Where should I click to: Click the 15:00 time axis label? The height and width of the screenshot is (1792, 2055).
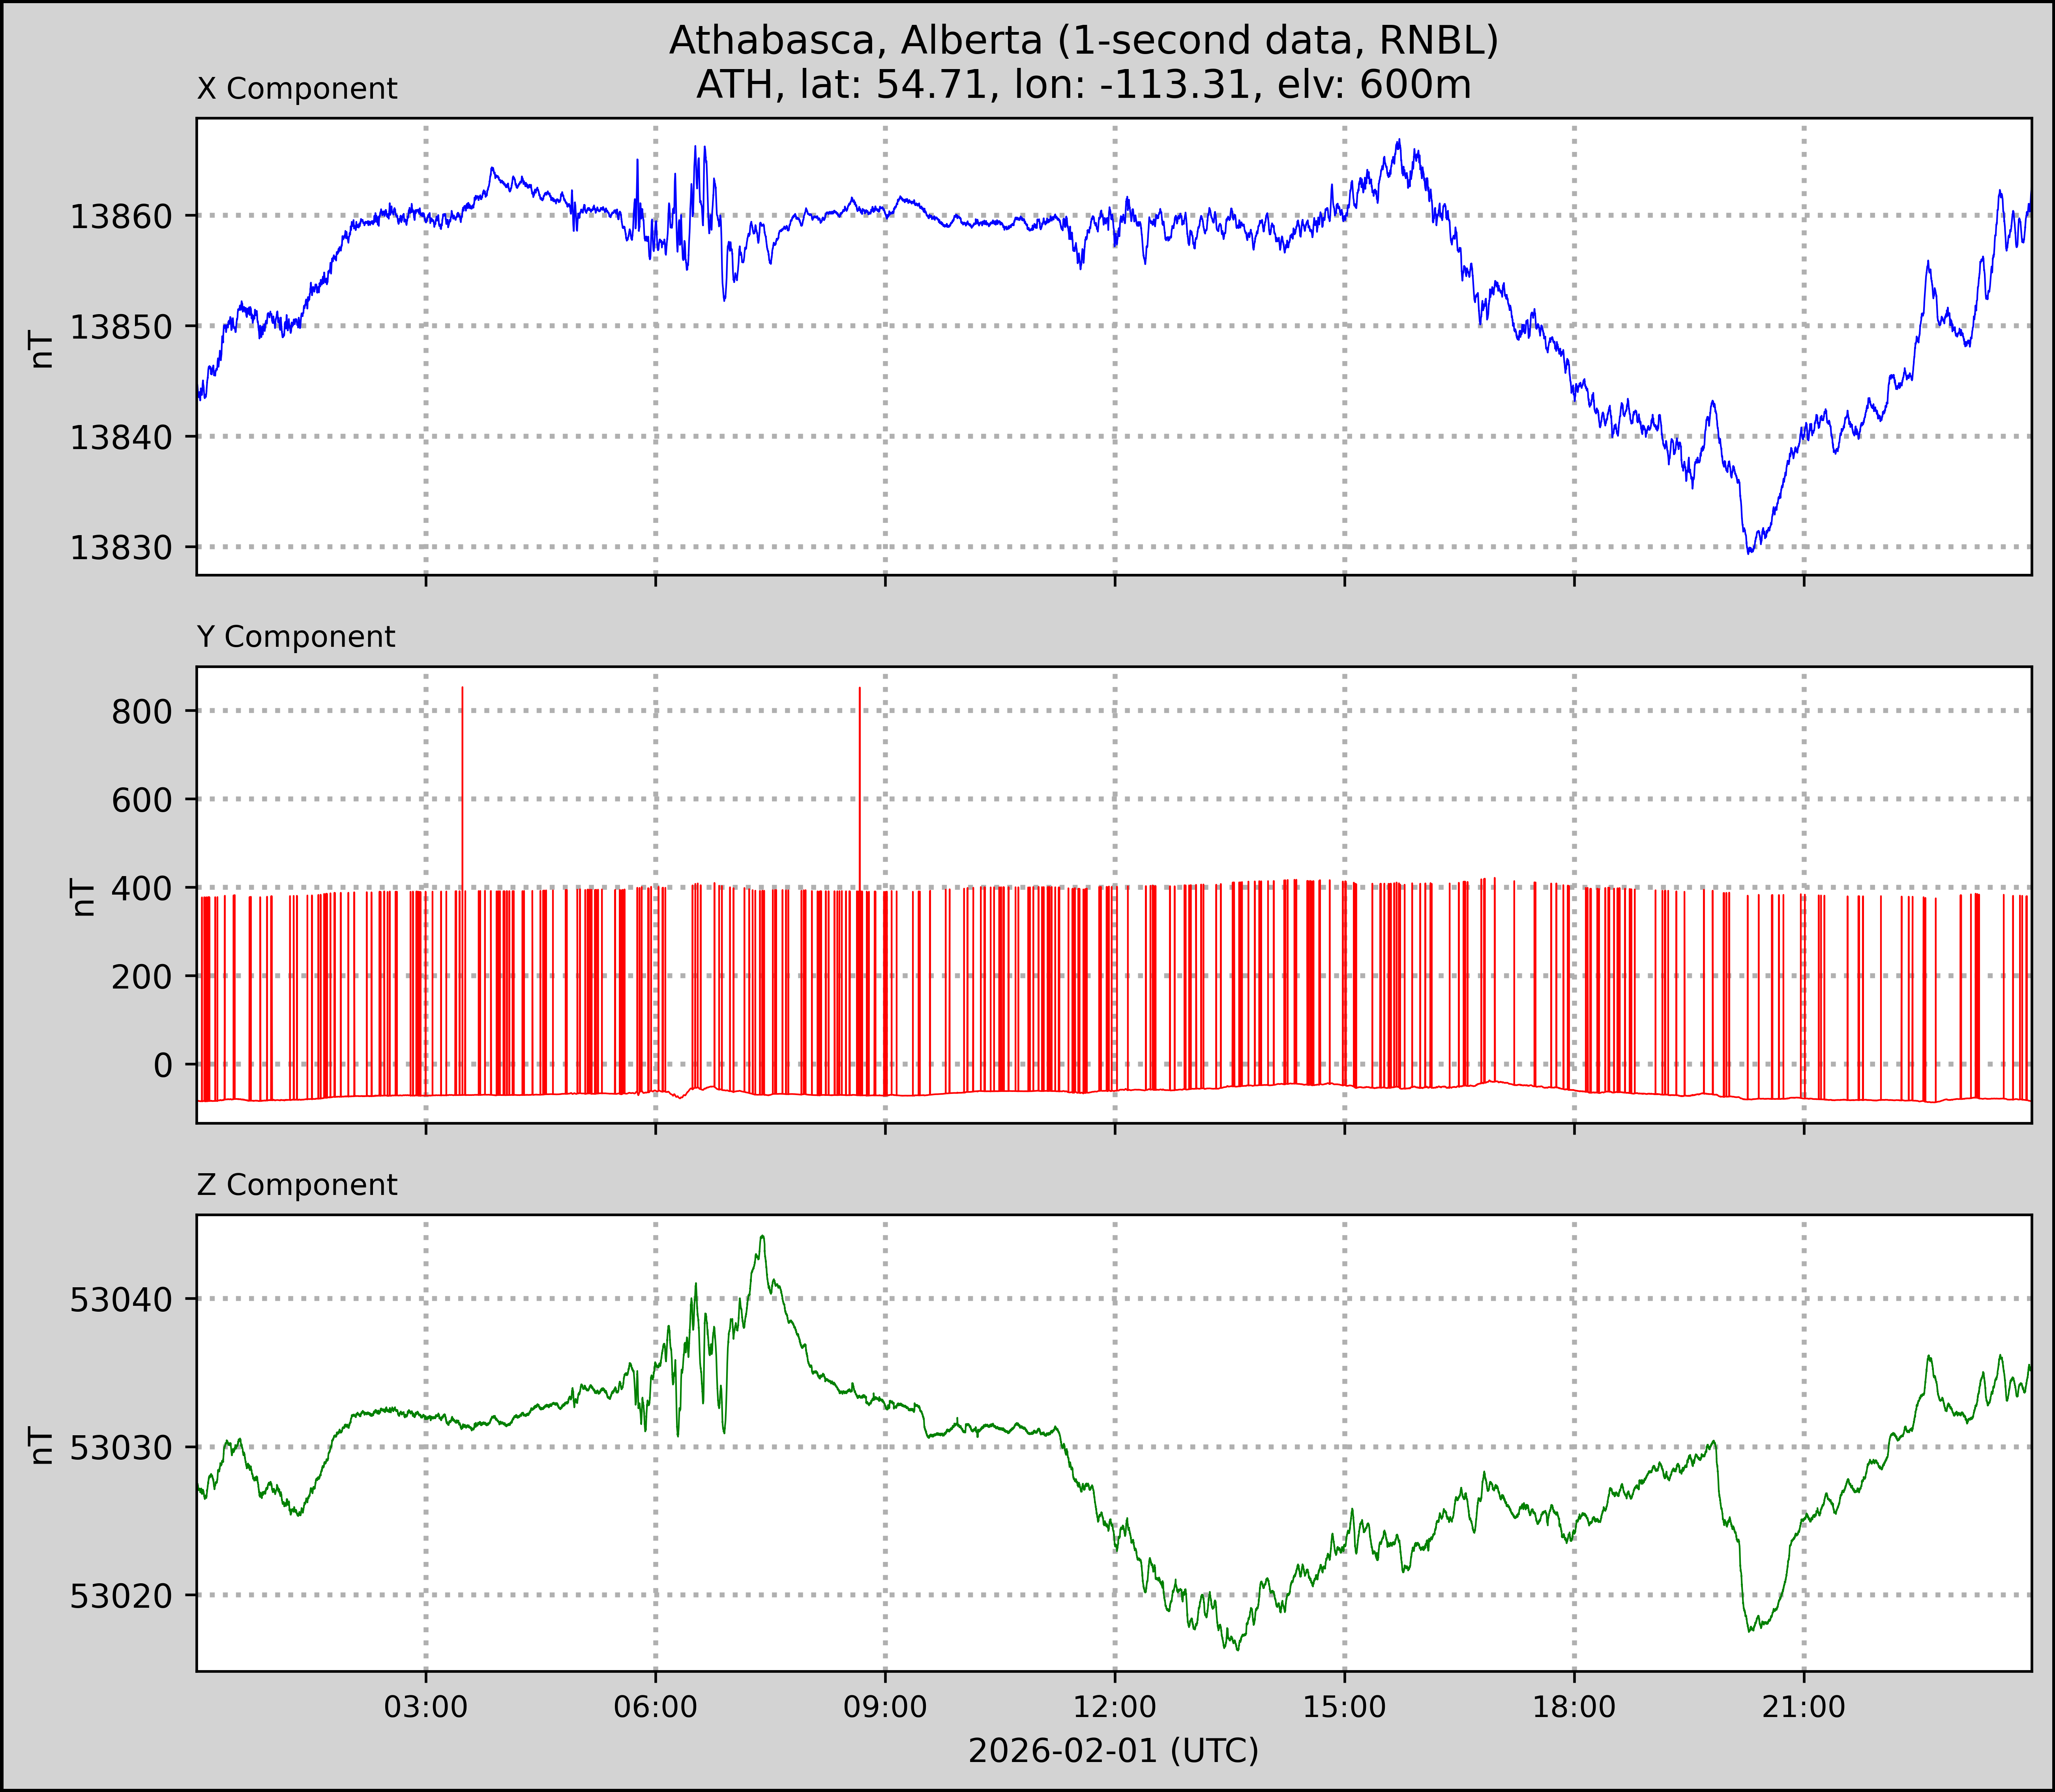1344,1707
